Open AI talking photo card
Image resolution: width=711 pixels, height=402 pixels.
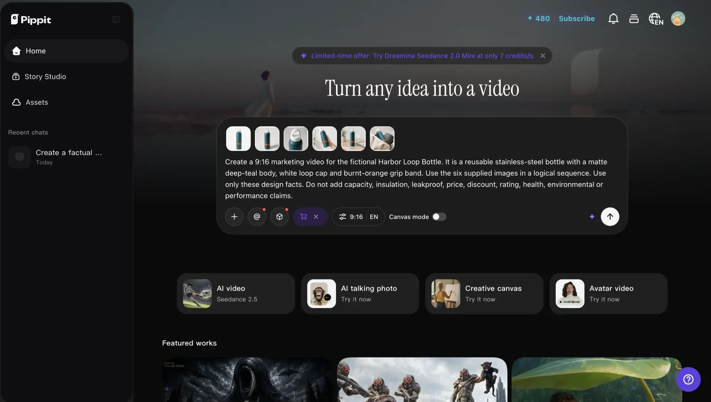coord(360,294)
